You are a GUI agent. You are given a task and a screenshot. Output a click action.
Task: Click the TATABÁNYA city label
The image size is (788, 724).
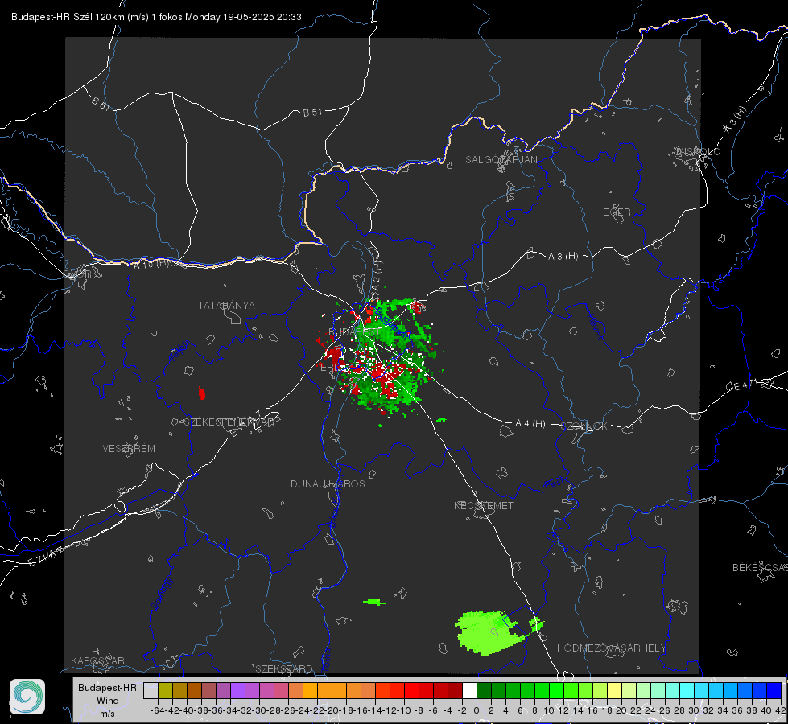coord(226,305)
